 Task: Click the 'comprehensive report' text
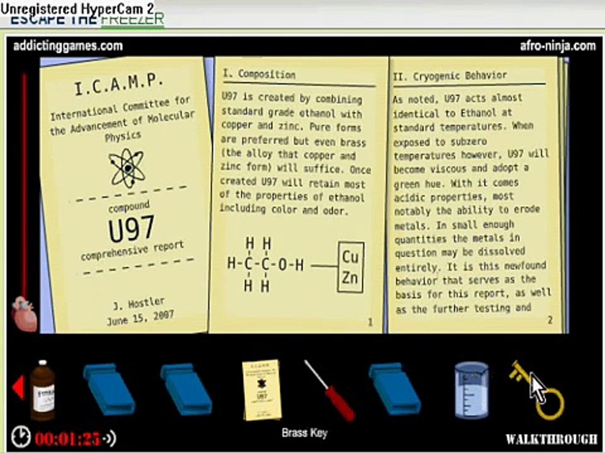132,250
